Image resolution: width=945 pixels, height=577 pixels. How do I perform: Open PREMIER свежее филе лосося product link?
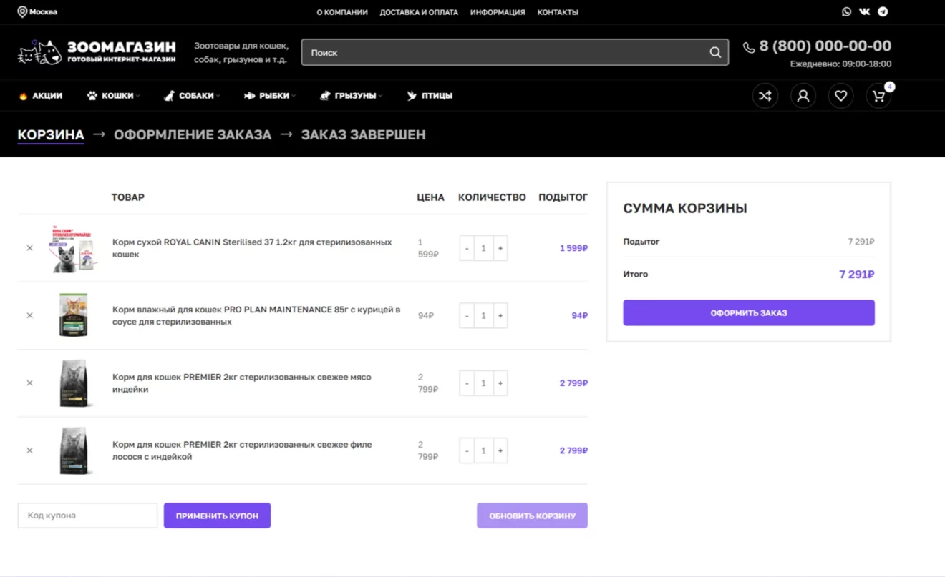click(x=242, y=450)
